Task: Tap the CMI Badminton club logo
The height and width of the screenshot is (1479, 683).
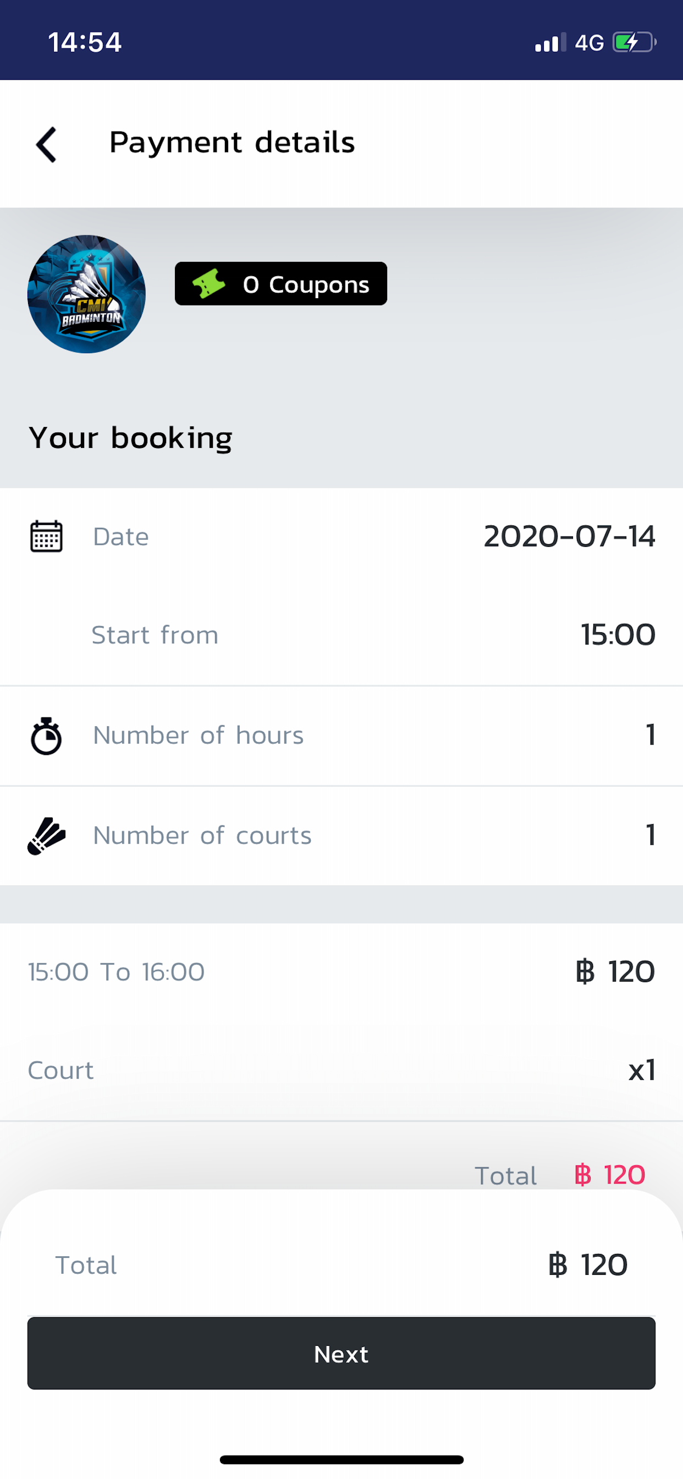Action: tap(87, 294)
